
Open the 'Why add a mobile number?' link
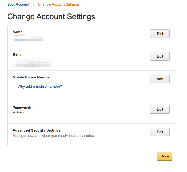pyautogui.click(x=40, y=87)
